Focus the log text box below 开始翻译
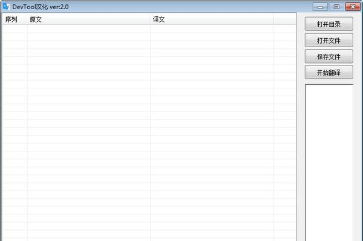Viewport: 363px width, 241px height. [x=329, y=163]
